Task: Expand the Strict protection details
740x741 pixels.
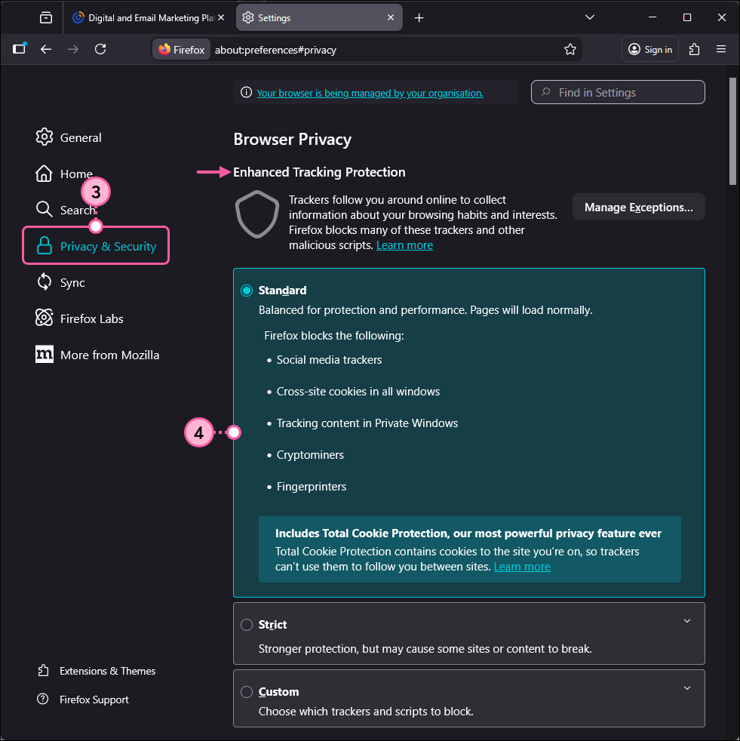Action: 687,620
